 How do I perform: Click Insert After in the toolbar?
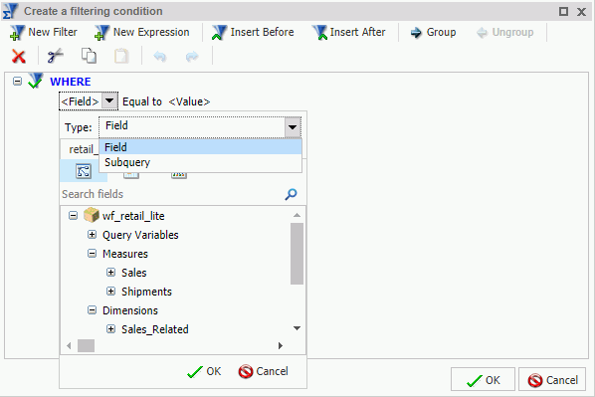tap(349, 32)
